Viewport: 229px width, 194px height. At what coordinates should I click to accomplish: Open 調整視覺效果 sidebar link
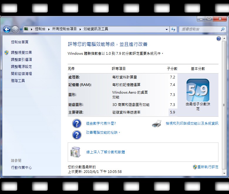pos(21,52)
